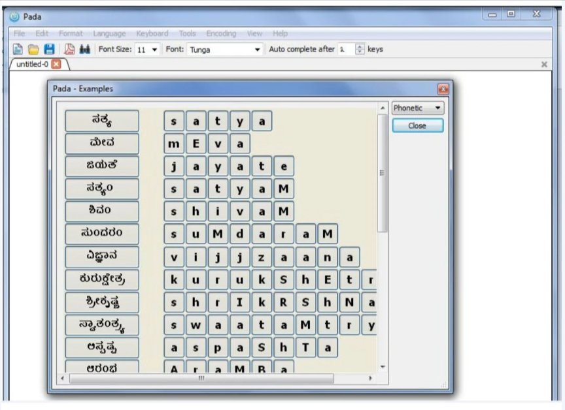This screenshot has height=410, width=565.
Task: Click the ಶ್ರೀಕೃಷ್ಣ example word button
Action: point(102,302)
